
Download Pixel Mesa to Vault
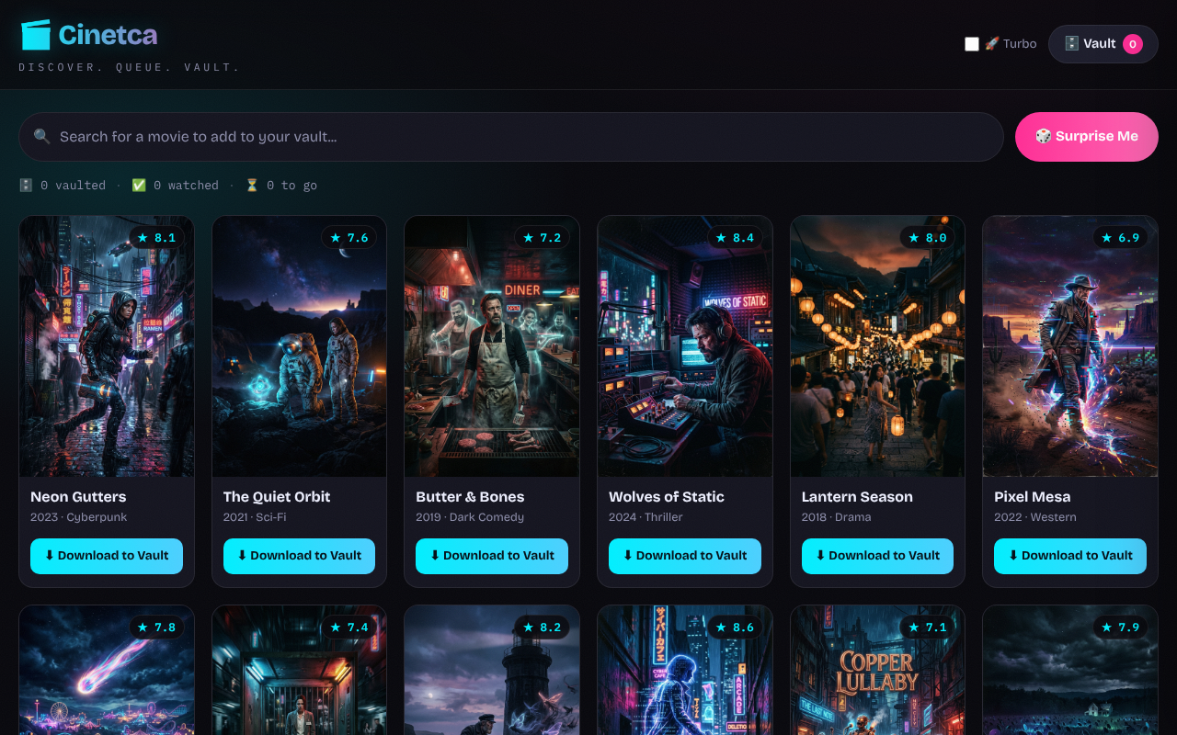click(1070, 556)
